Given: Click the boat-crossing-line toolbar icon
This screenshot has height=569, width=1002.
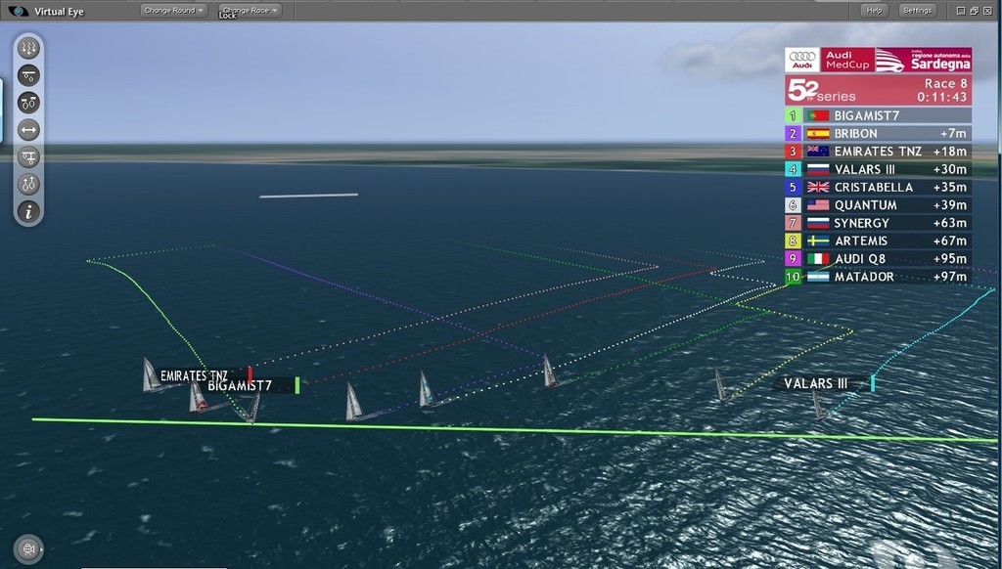Looking at the screenshot, I should (28, 157).
